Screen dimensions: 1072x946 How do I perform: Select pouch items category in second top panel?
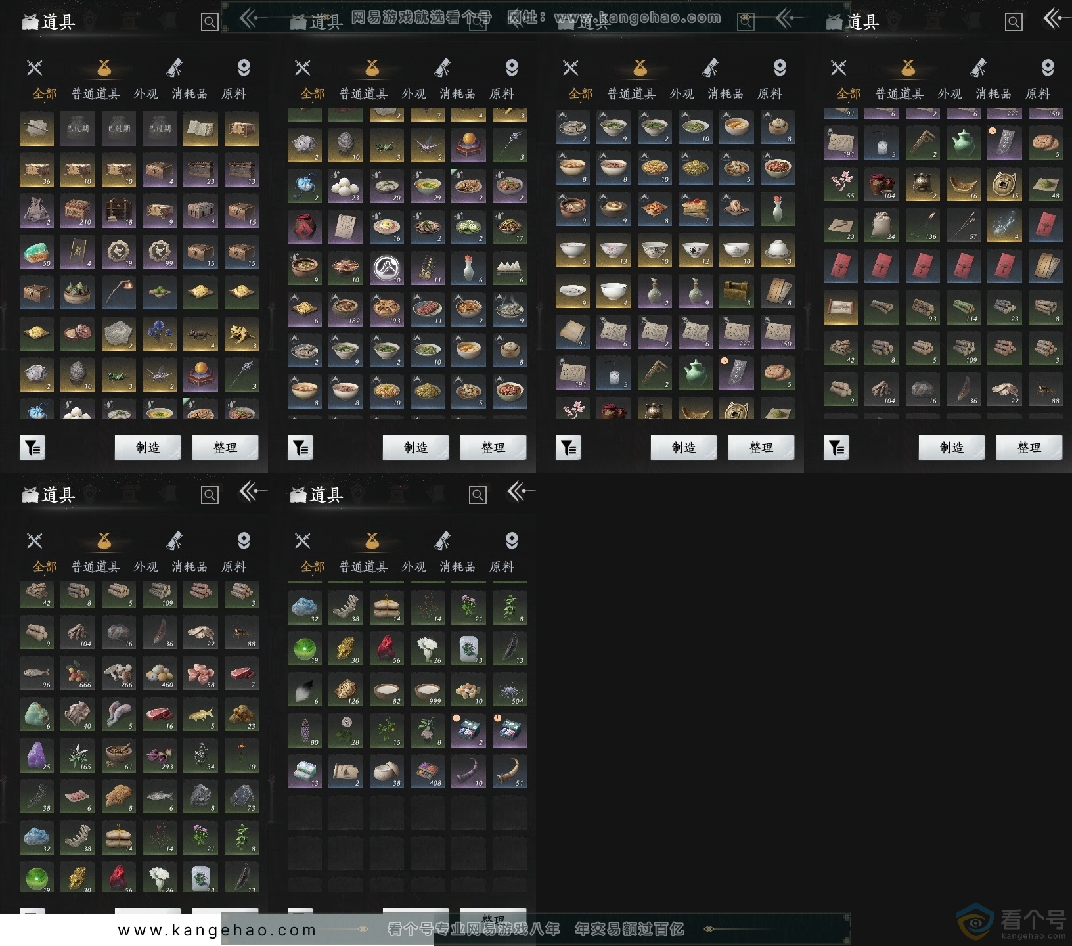point(372,67)
